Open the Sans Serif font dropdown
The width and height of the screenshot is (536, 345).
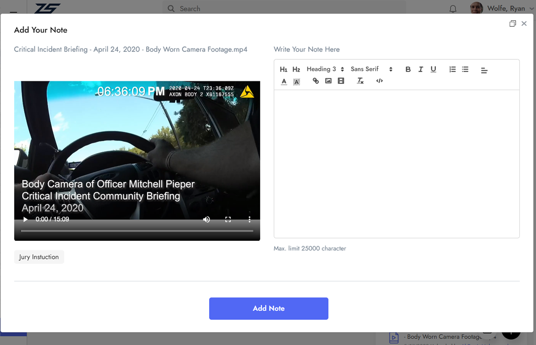click(371, 69)
